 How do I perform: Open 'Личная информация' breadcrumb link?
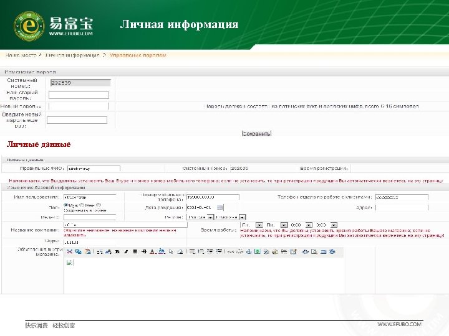[72, 55]
